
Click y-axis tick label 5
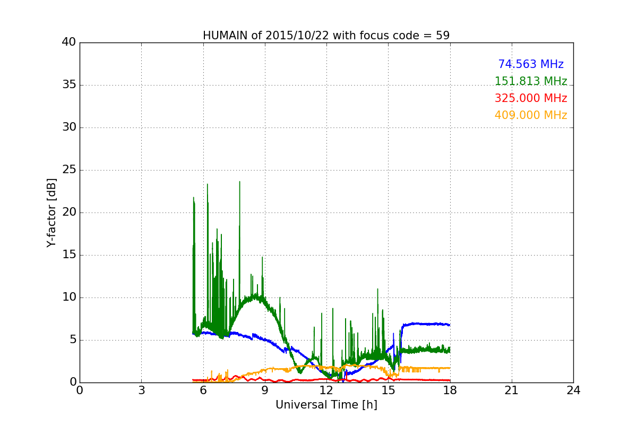(x=72, y=340)
